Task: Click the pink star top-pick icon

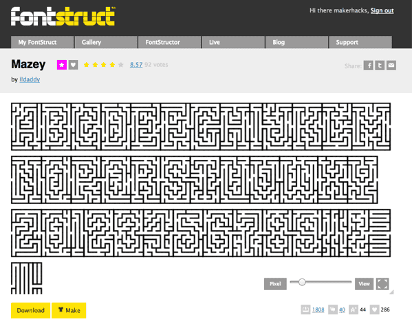Action: coord(62,65)
